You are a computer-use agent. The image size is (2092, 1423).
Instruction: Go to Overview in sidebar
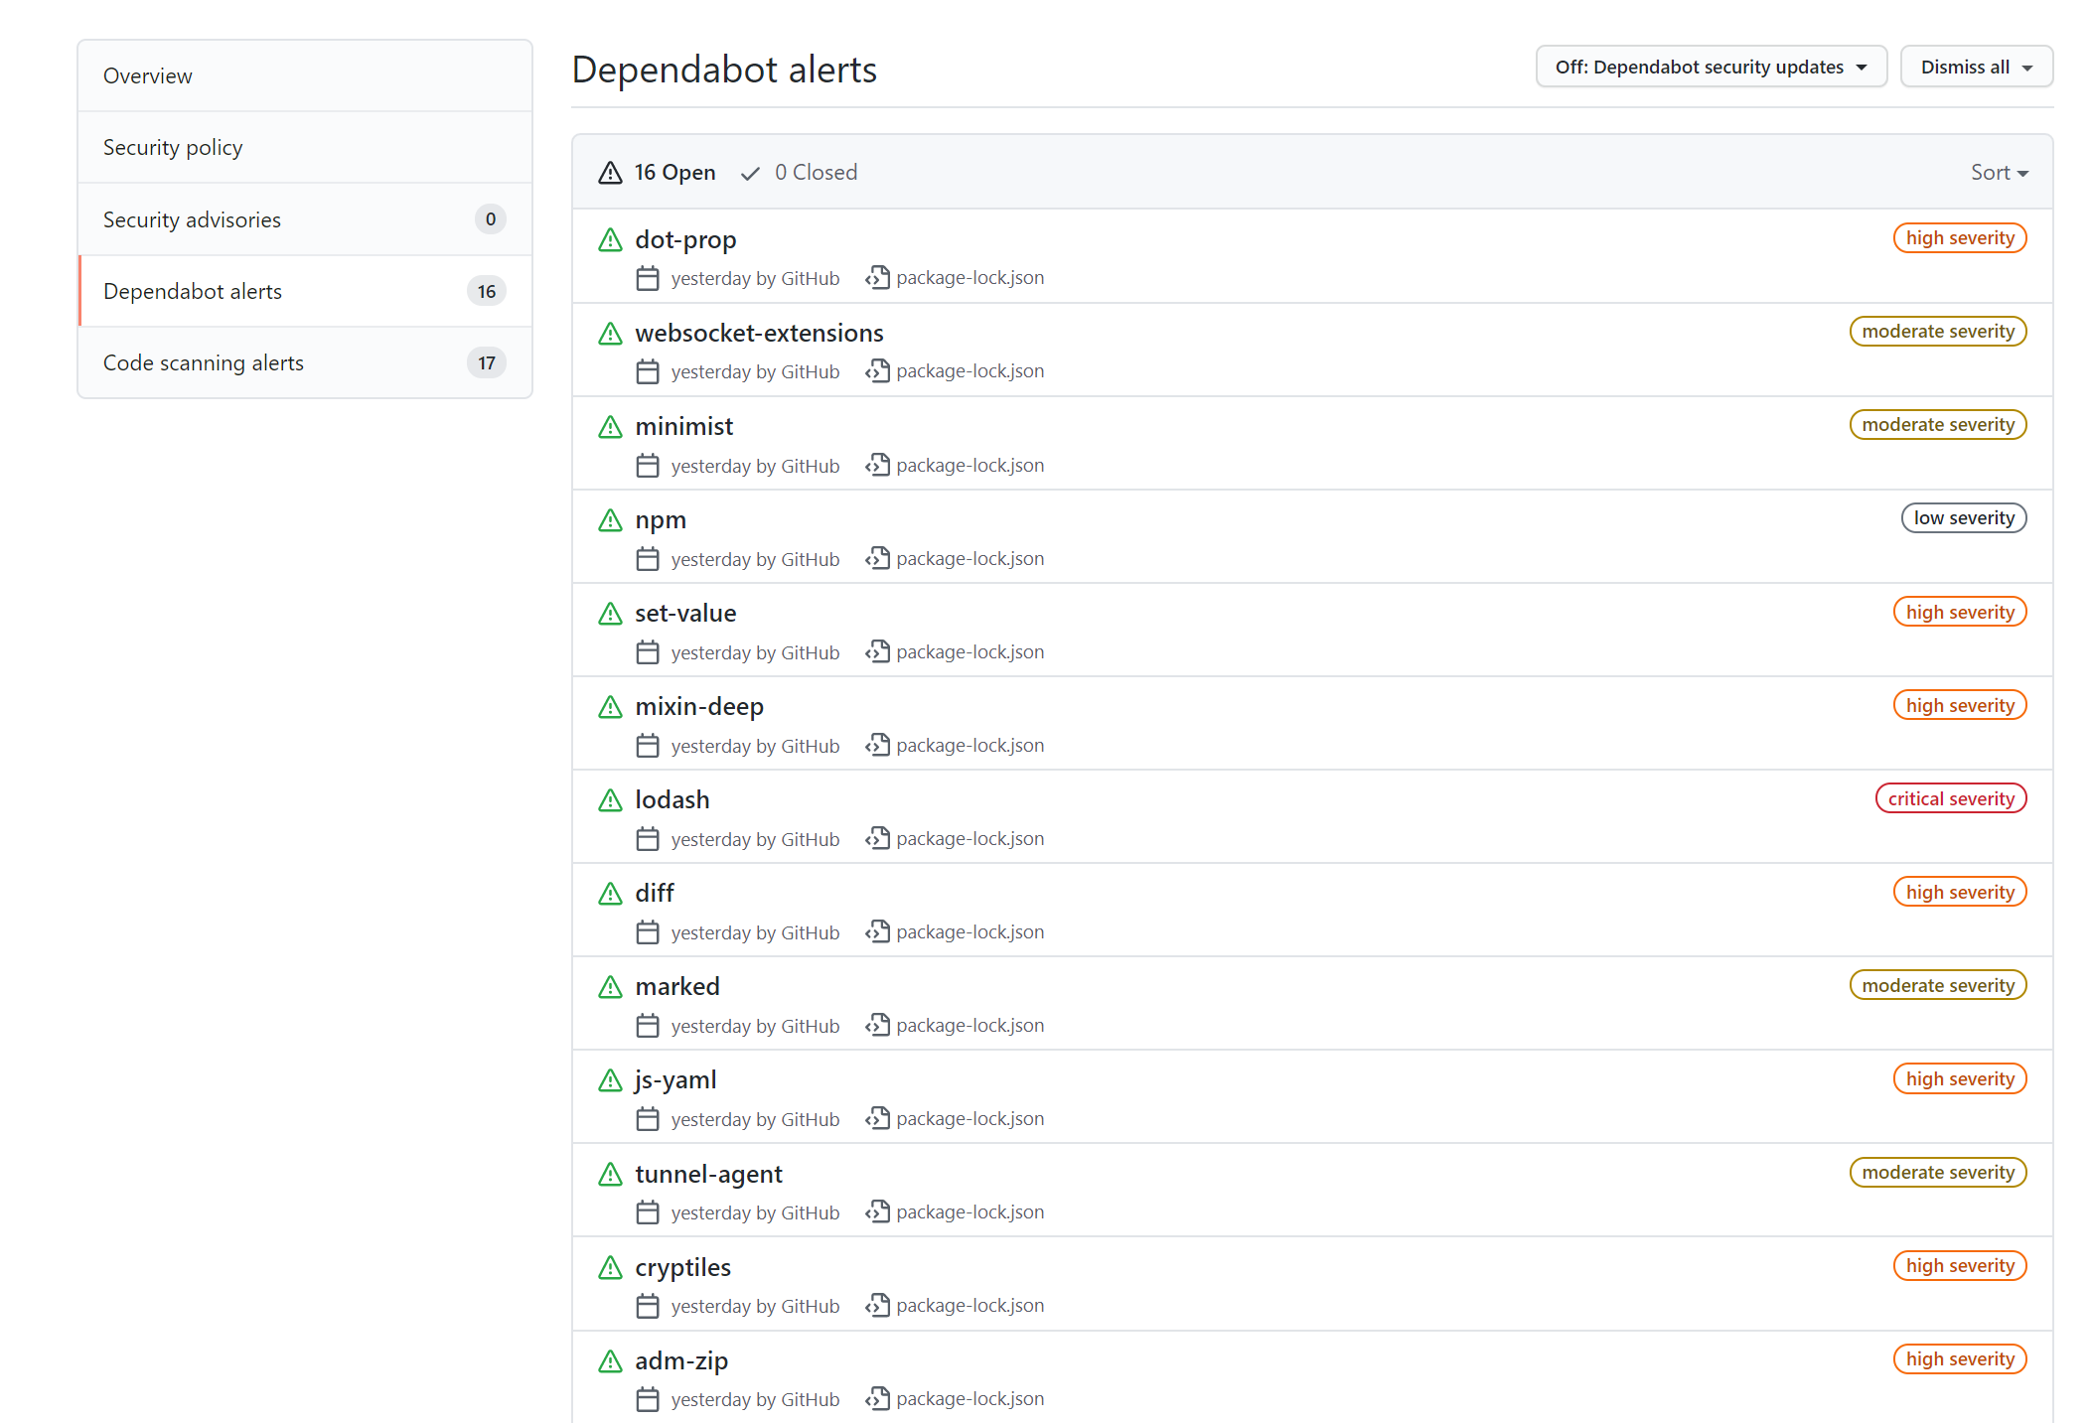pos(305,76)
